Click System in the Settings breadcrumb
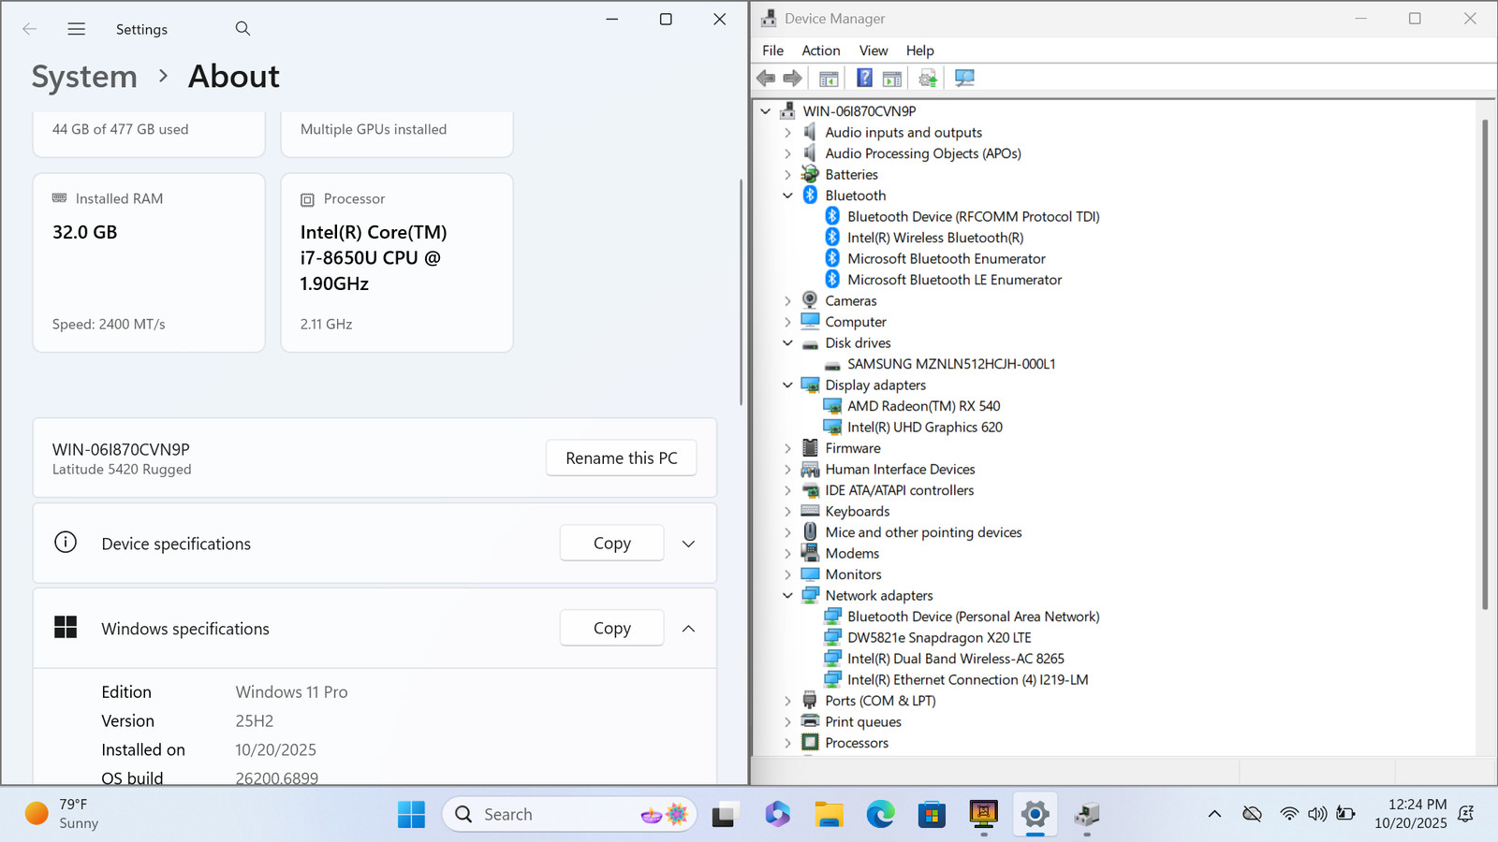1498x842 pixels. (x=84, y=77)
